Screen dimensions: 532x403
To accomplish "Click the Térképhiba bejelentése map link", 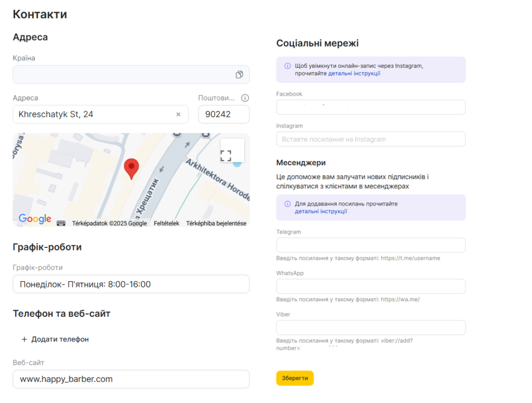I will click(x=216, y=224).
